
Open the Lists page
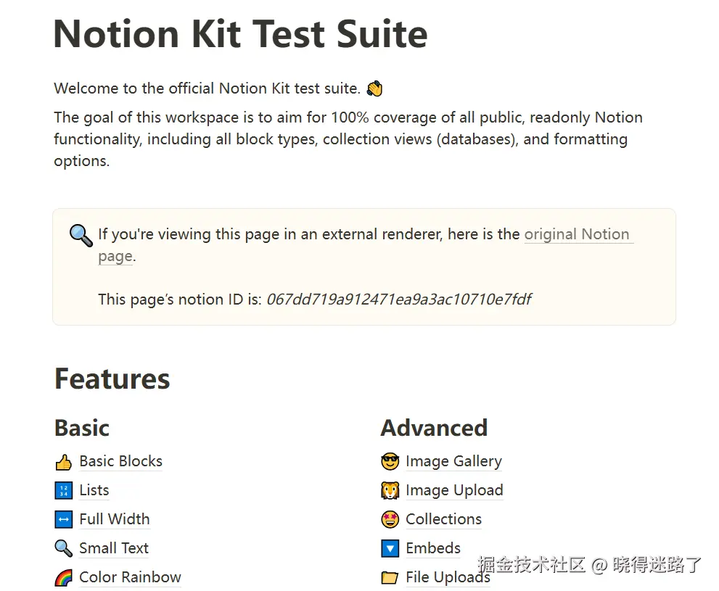click(x=94, y=490)
